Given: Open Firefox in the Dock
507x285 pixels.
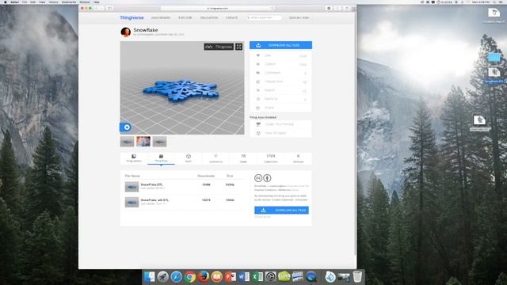Looking at the screenshot, I should [204, 277].
